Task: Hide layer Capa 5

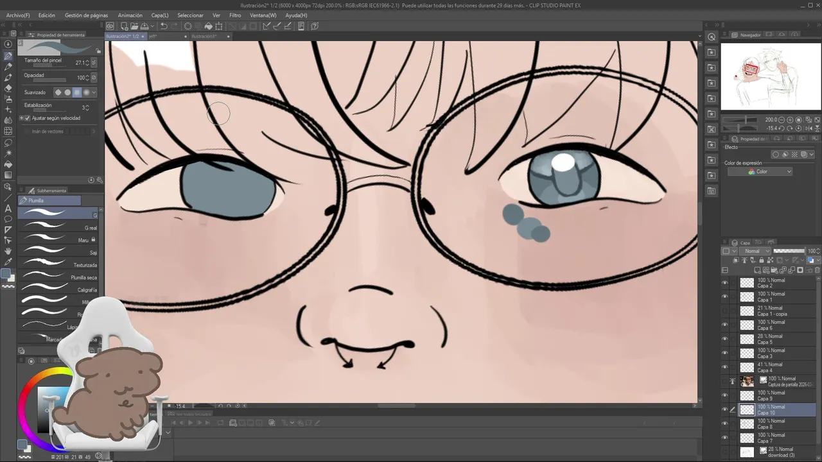Action: (x=725, y=339)
